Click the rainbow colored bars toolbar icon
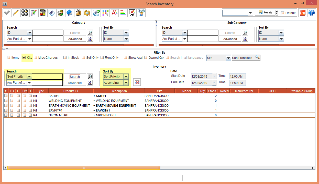 pos(123,13)
